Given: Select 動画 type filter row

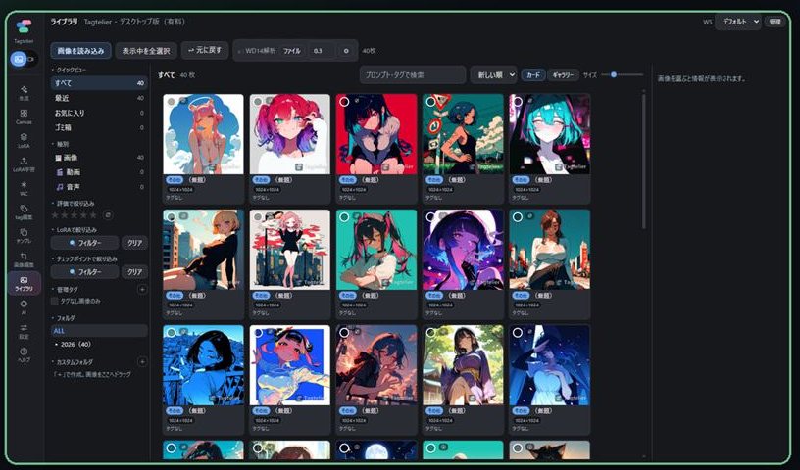Looking at the screenshot, I should point(99,172).
